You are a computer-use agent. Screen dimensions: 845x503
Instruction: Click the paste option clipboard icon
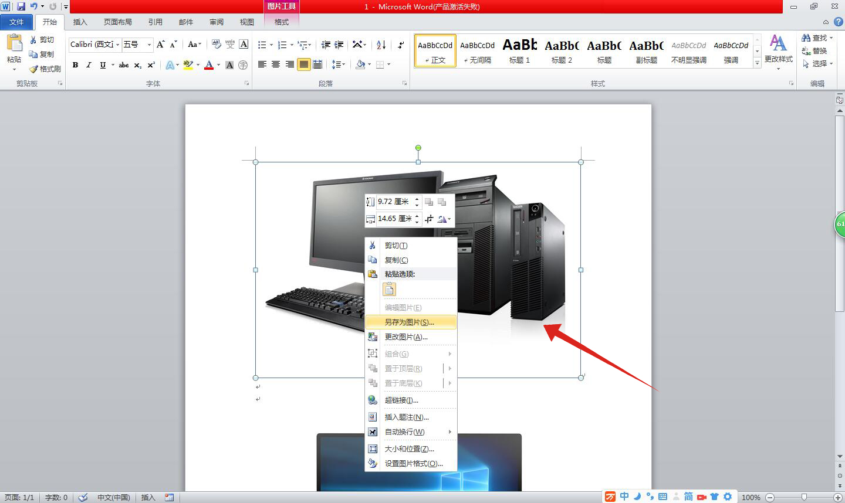(389, 289)
